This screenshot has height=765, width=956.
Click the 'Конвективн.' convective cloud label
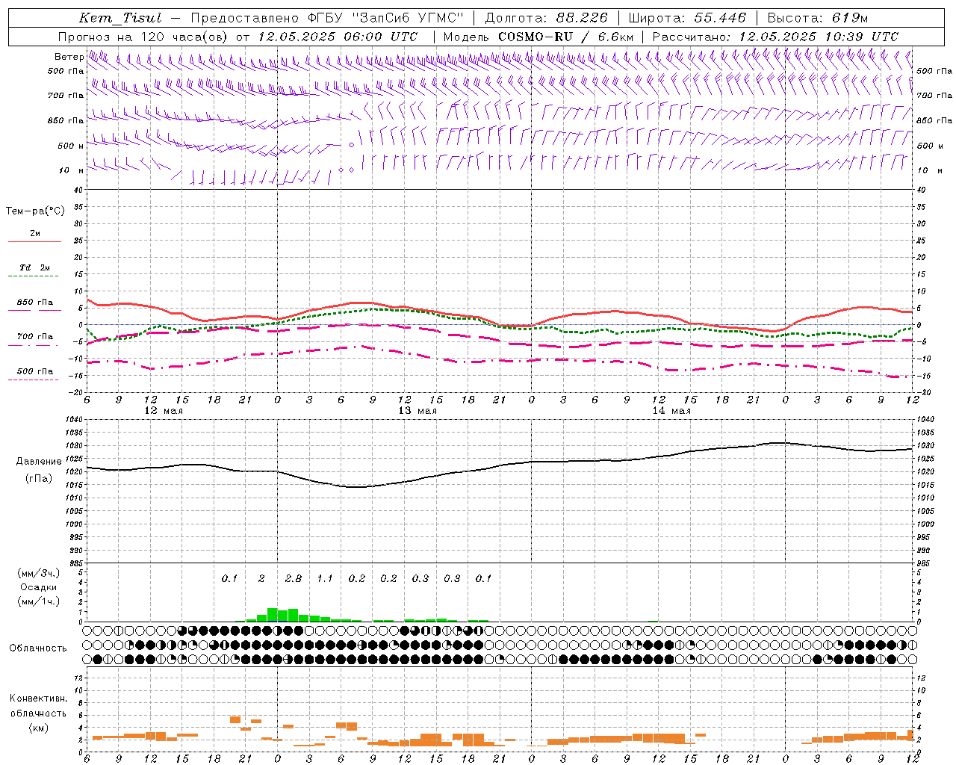click(39, 699)
